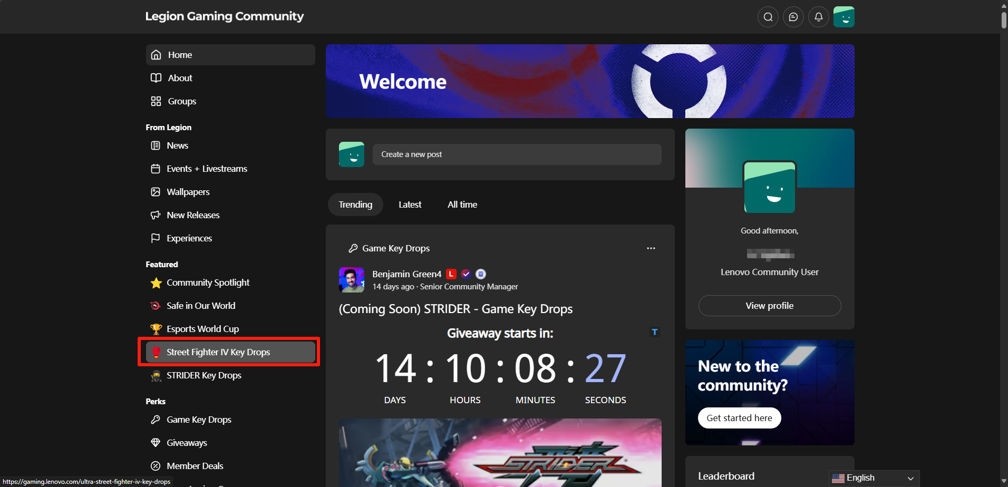1008x487 pixels.
Task: Open the (Coming Soon) STRIDER post title
Action: coord(455,309)
